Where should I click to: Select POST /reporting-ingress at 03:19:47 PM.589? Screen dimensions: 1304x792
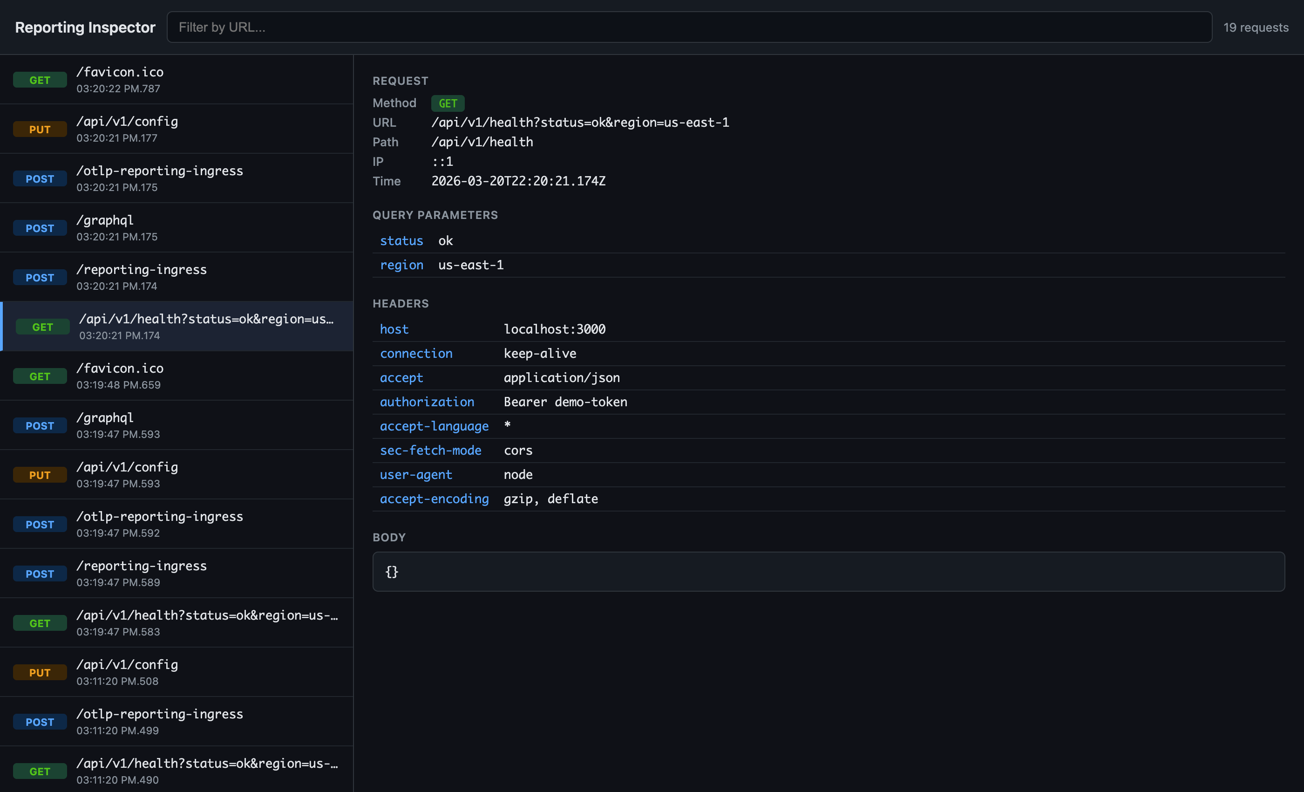176,574
